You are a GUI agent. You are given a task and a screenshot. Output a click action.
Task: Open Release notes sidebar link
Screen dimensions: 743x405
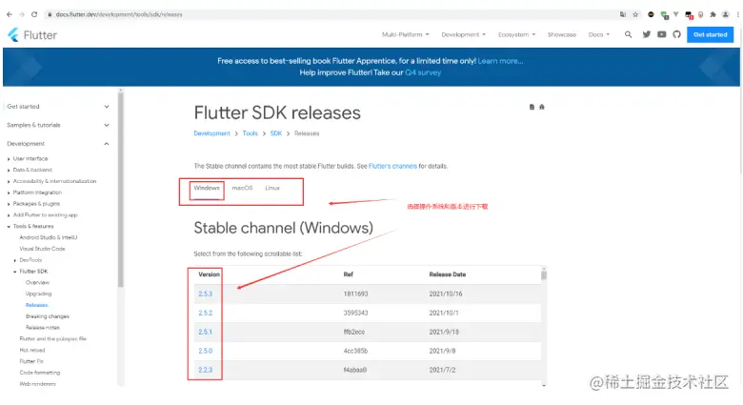pyautogui.click(x=43, y=328)
